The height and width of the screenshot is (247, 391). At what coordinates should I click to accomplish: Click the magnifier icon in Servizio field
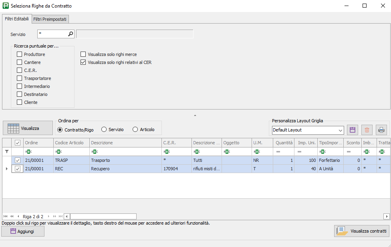[71, 34]
